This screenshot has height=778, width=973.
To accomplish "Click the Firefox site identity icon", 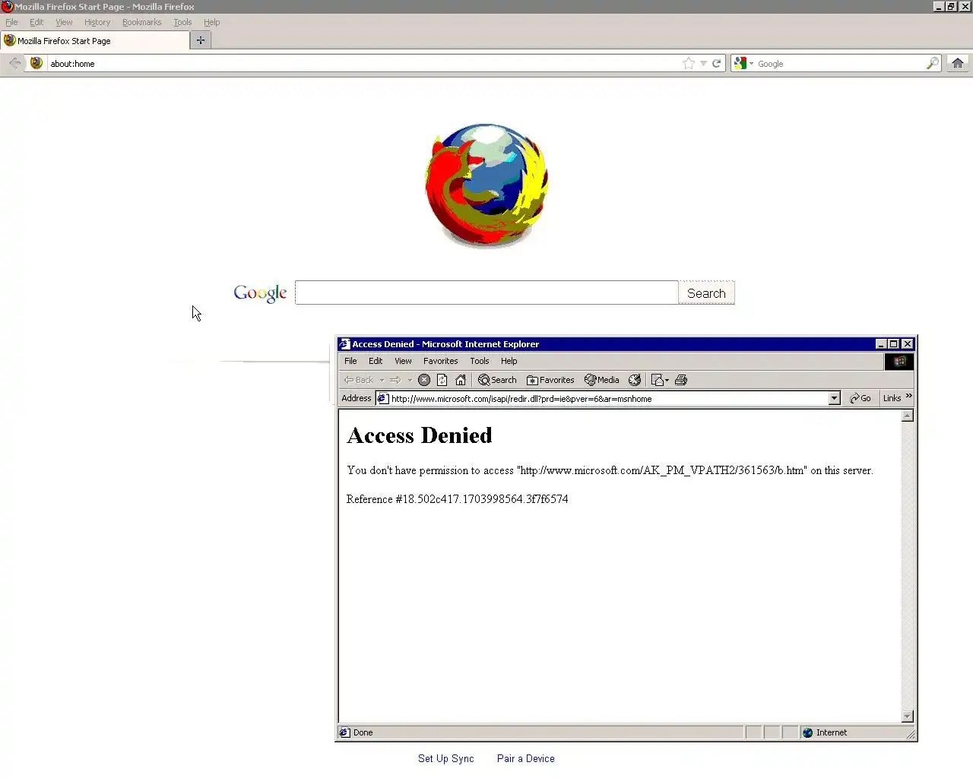I will 36,63.
